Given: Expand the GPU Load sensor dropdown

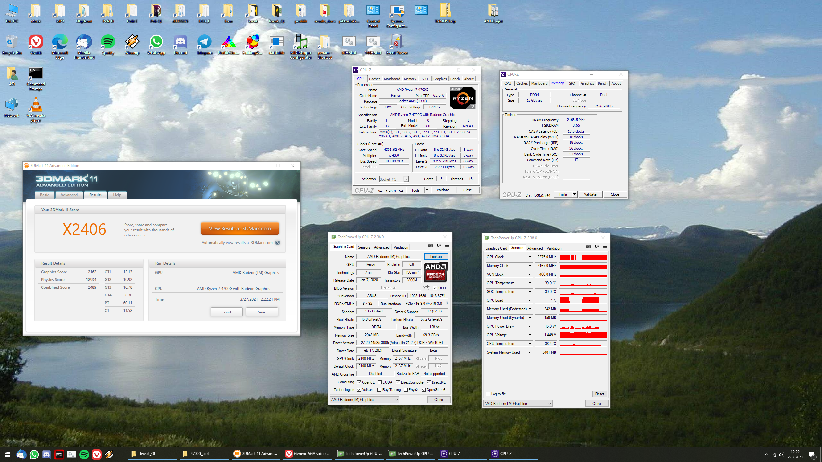Looking at the screenshot, I should click(530, 300).
